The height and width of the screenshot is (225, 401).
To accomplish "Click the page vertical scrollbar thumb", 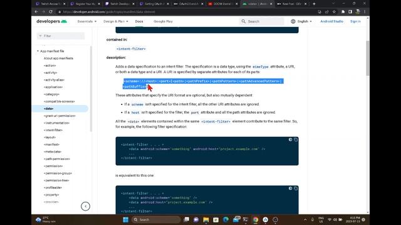I will pyautogui.click(x=368, y=58).
